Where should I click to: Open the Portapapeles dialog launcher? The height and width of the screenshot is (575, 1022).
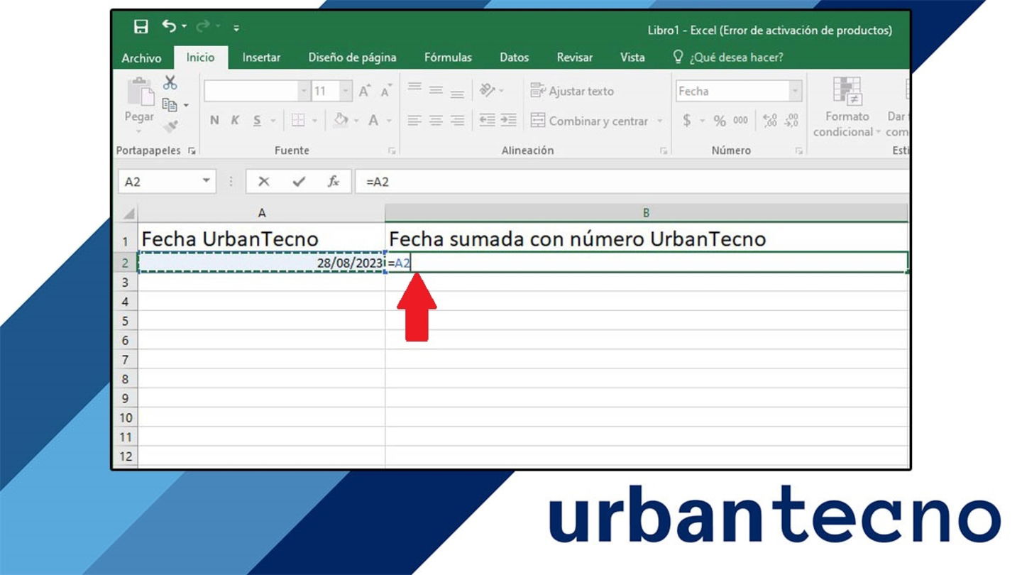point(191,150)
